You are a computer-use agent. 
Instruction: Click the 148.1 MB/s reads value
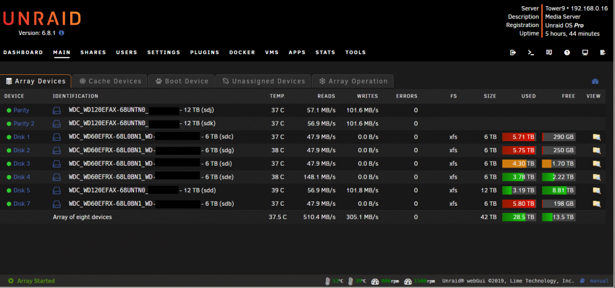click(319, 177)
